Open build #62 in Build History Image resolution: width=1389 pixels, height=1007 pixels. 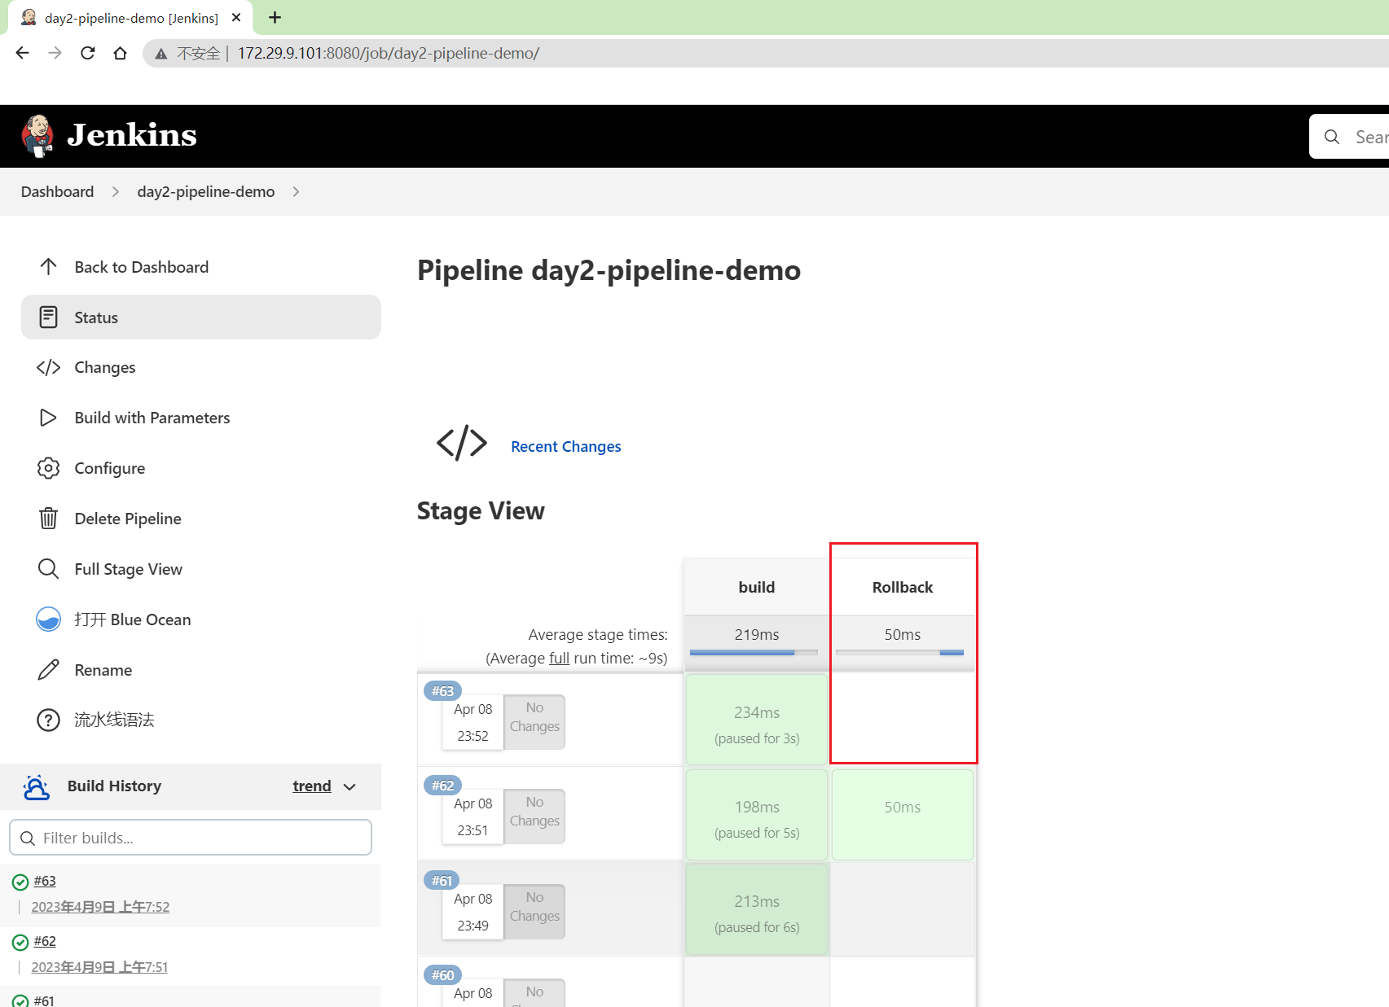pyautogui.click(x=45, y=941)
